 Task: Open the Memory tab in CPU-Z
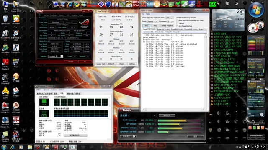[x=62, y=15]
